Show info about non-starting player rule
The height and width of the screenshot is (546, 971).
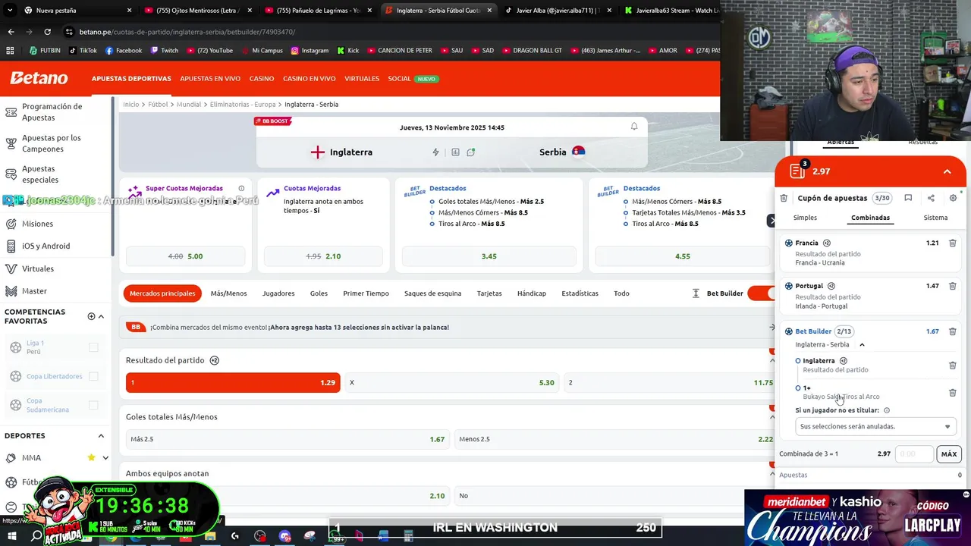(887, 410)
